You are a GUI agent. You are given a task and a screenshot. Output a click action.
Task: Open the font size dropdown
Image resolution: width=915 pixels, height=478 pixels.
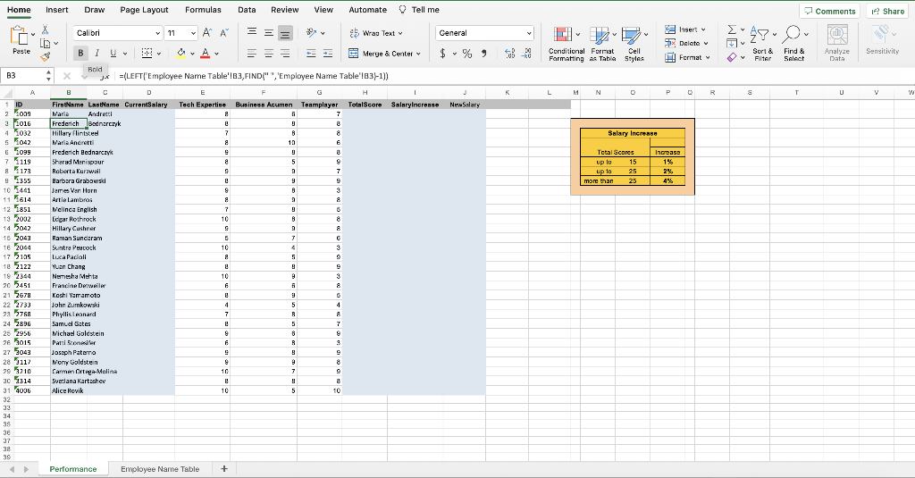coord(193,33)
